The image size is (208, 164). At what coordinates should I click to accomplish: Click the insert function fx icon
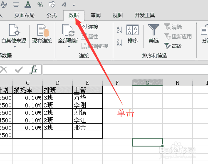point(33,70)
